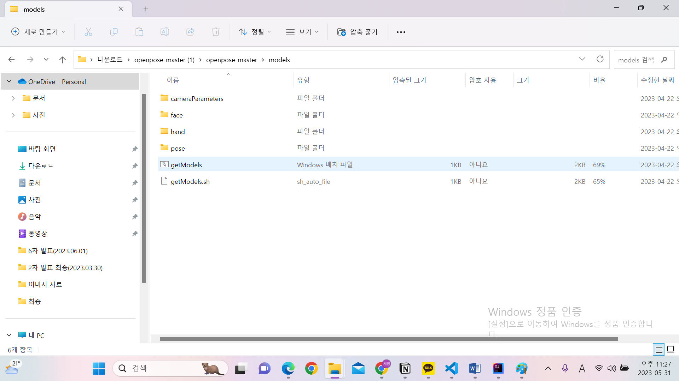Expand the address bar history dropdown
Viewport: 679px width, 381px height.
pos(582,59)
